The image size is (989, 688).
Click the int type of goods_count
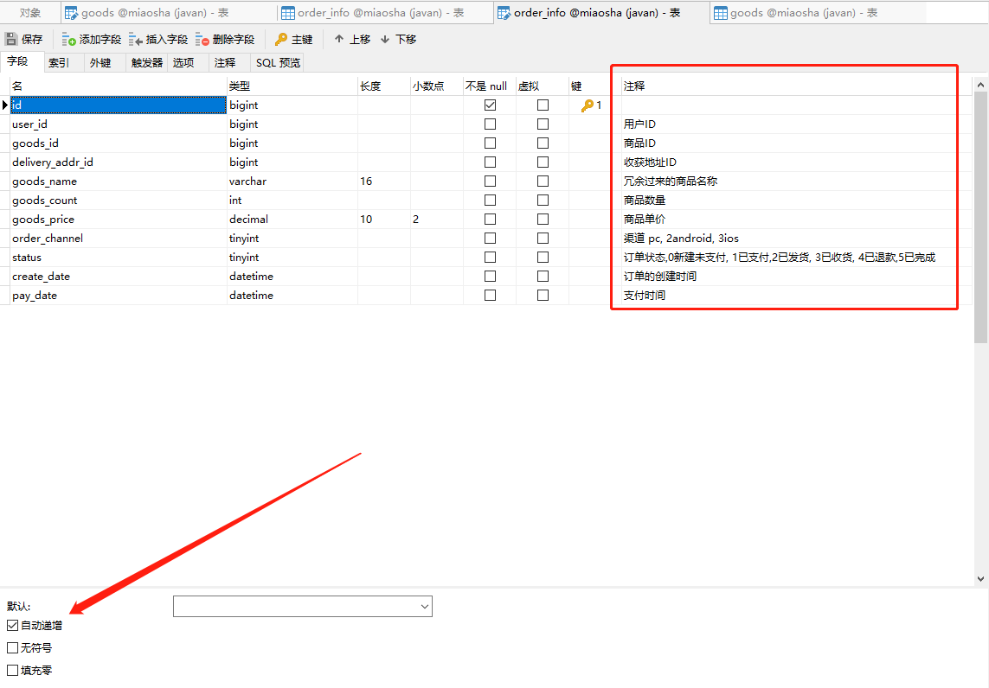point(292,201)
